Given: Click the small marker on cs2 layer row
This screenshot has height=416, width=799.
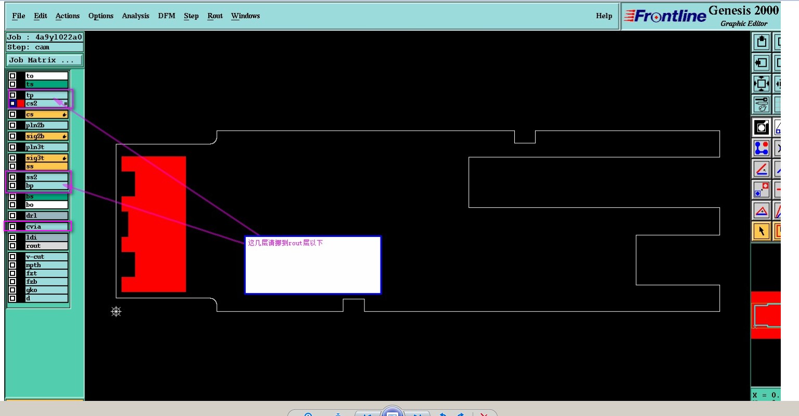Looking at the screenshot, I should 66,104.
